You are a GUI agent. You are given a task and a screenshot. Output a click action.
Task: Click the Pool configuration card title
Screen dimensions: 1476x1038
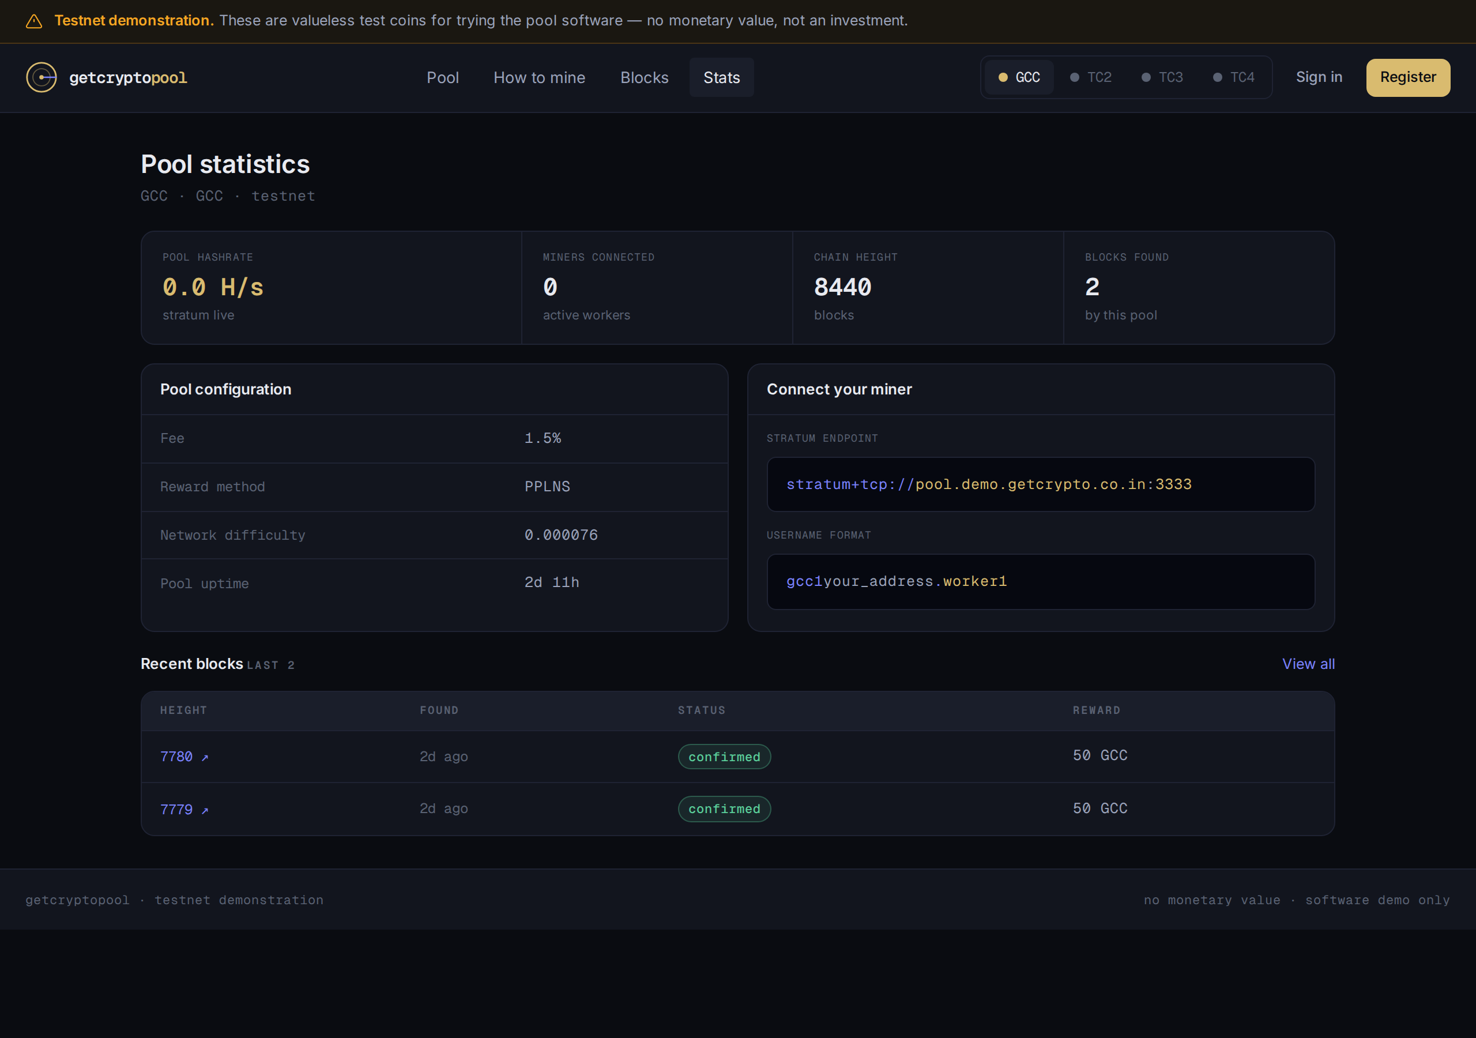225,389
